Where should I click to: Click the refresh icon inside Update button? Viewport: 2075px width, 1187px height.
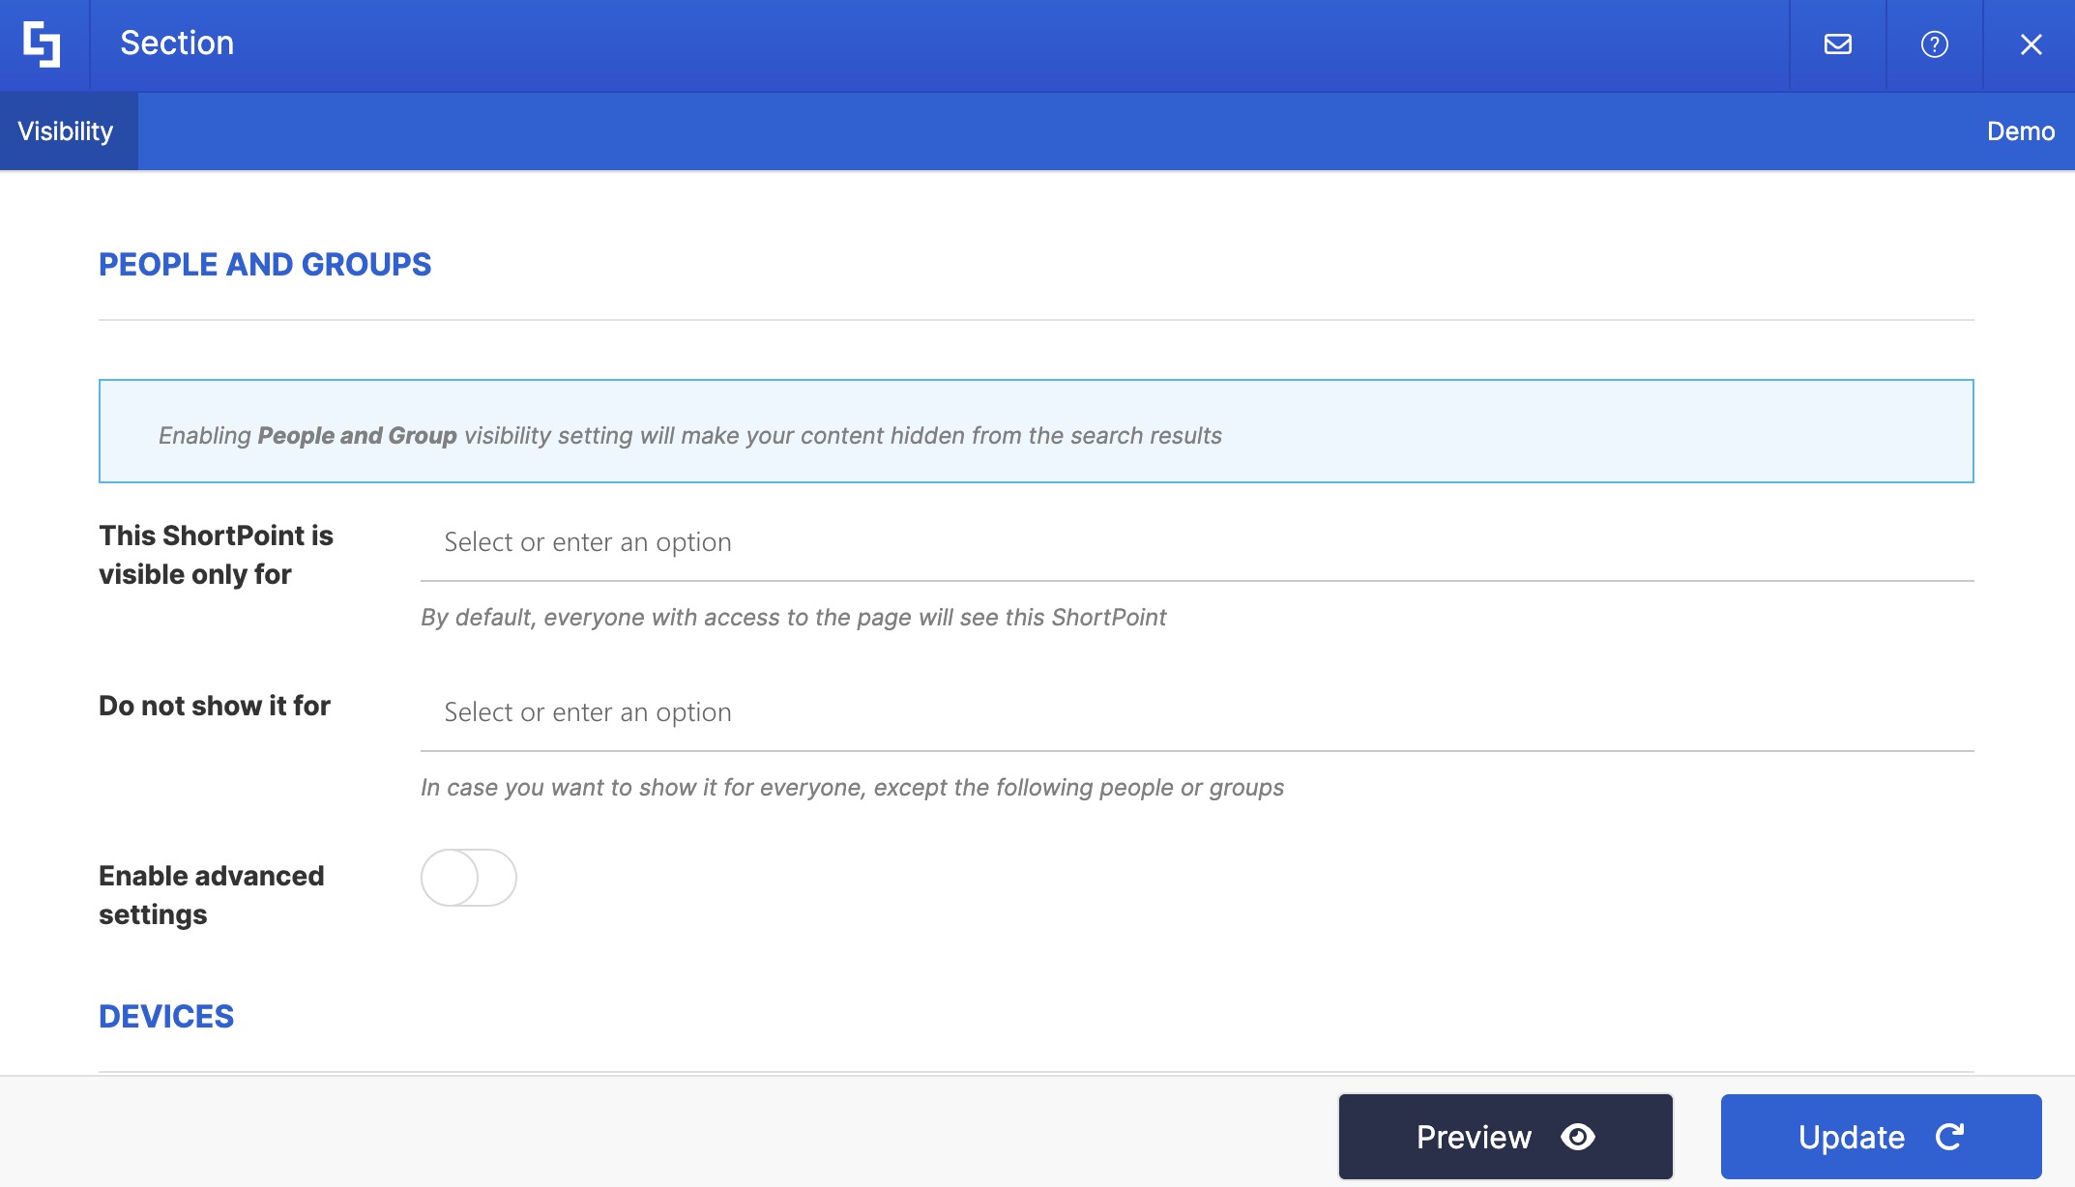[x=1949, y=1137]
